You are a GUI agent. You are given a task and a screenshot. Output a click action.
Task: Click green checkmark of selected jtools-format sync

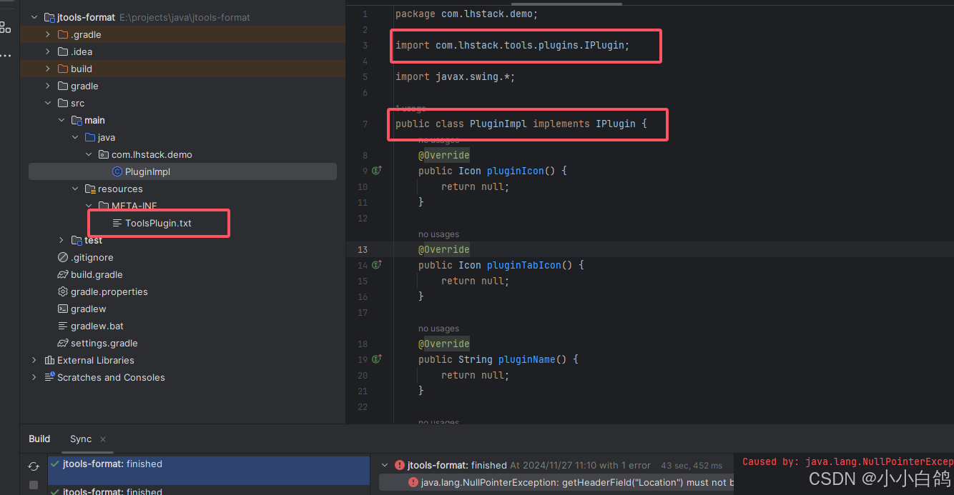(55, 464)
